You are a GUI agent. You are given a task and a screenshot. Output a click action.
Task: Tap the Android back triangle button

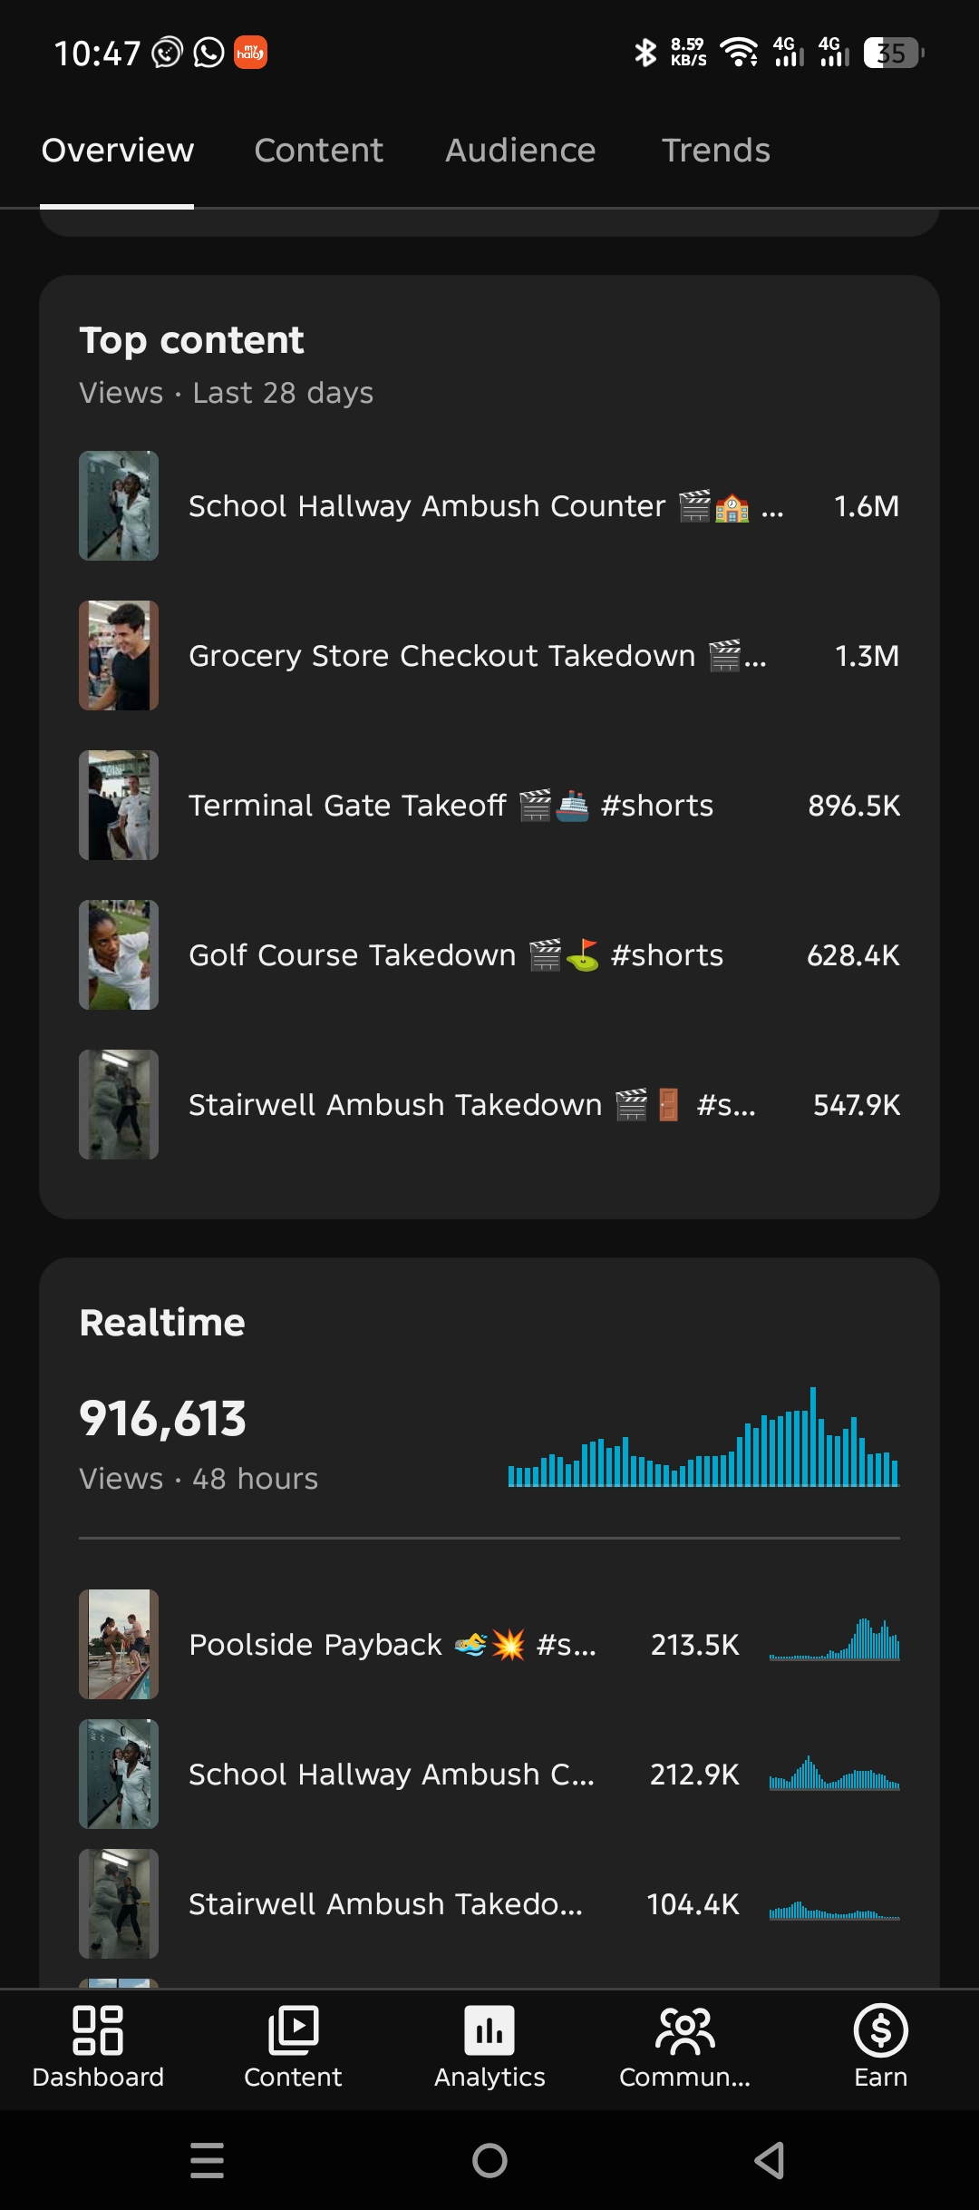[x=771, y=2160]
